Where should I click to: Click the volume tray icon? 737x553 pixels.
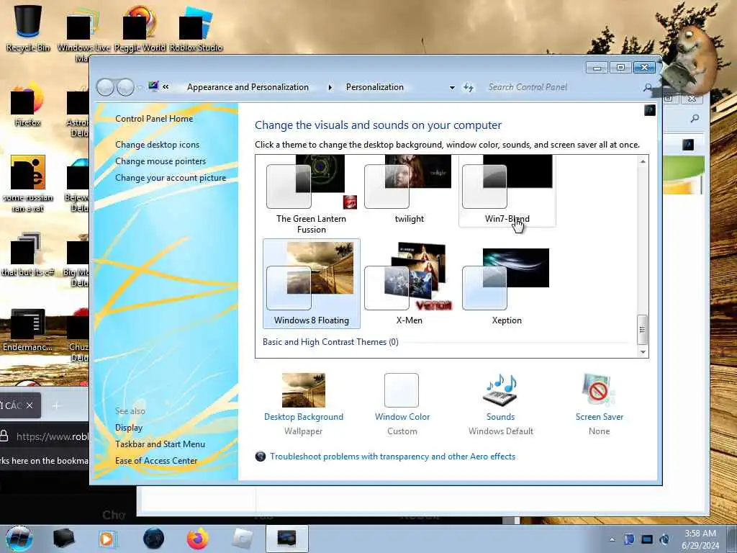[x=664, y=539]
